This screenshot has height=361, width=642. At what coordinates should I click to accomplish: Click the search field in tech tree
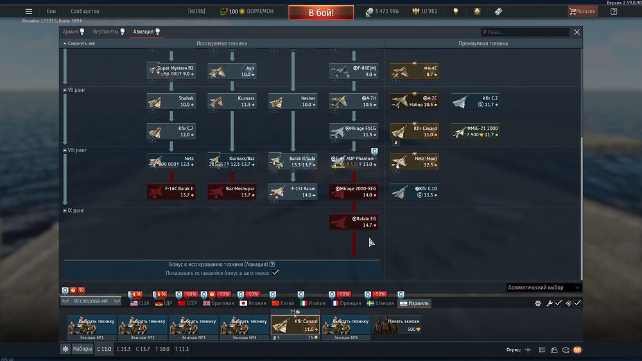pos(525,32)
